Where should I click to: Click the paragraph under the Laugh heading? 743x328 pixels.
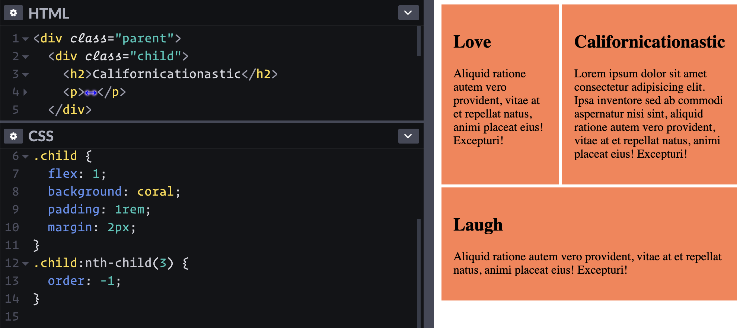pos(587,263)
